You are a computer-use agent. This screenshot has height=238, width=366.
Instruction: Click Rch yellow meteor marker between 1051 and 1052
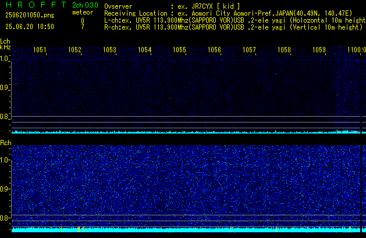tap(62, 229)
